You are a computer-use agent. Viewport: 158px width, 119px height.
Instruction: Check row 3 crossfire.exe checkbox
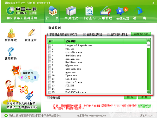click(x=50, y=52)
